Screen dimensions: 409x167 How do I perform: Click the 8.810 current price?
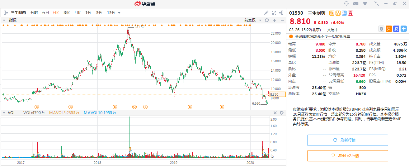click(300, 21)
